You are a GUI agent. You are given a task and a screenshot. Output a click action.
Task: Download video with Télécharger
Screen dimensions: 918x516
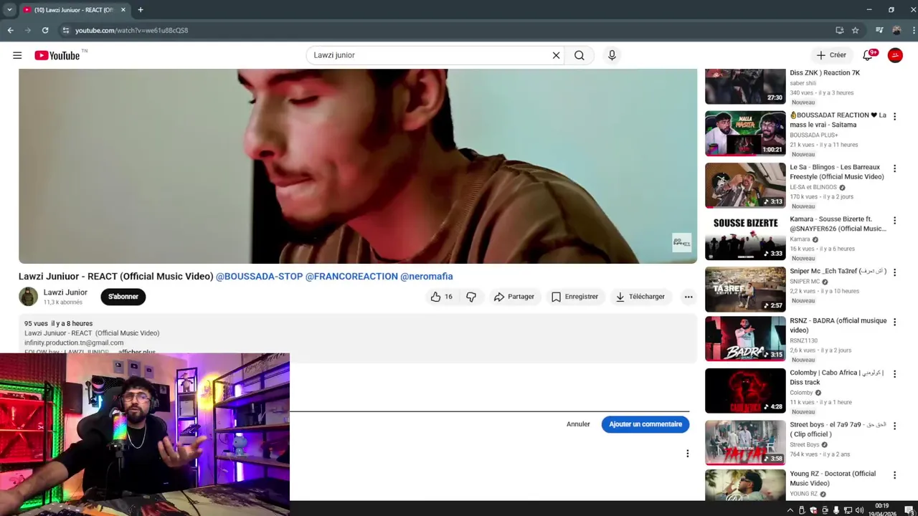[x=640, y=297]
